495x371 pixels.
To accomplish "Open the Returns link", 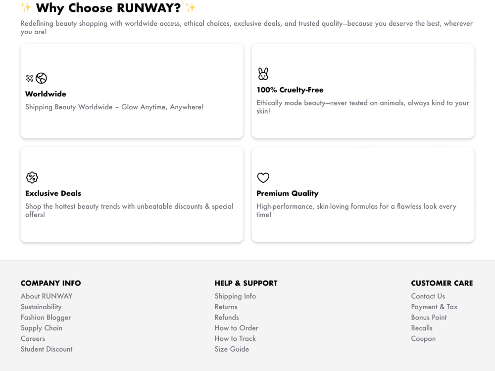I will coord(226,307).
